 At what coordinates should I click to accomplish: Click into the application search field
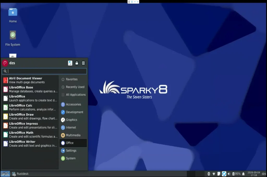(44, 71)
